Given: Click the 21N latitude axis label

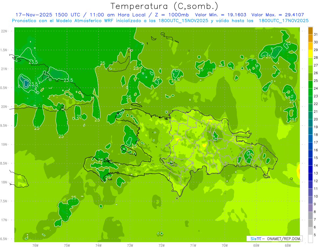Looking at the screenshot, I should click(4, 69).
